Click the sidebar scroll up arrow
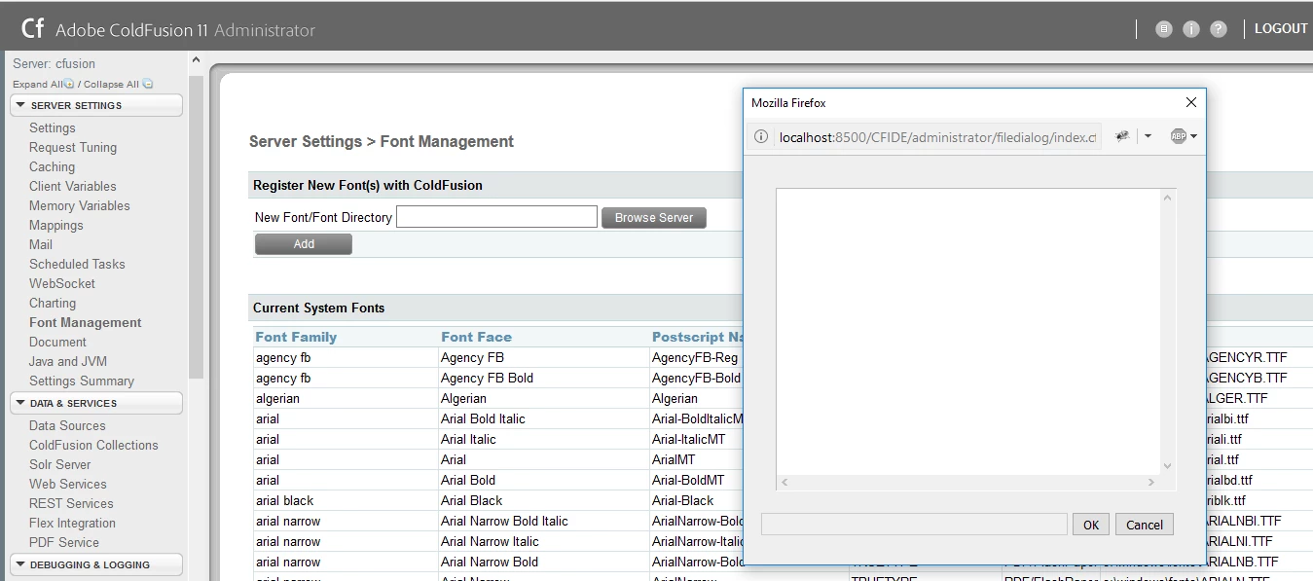The image size is (1313, 581). tap(196, 61)
